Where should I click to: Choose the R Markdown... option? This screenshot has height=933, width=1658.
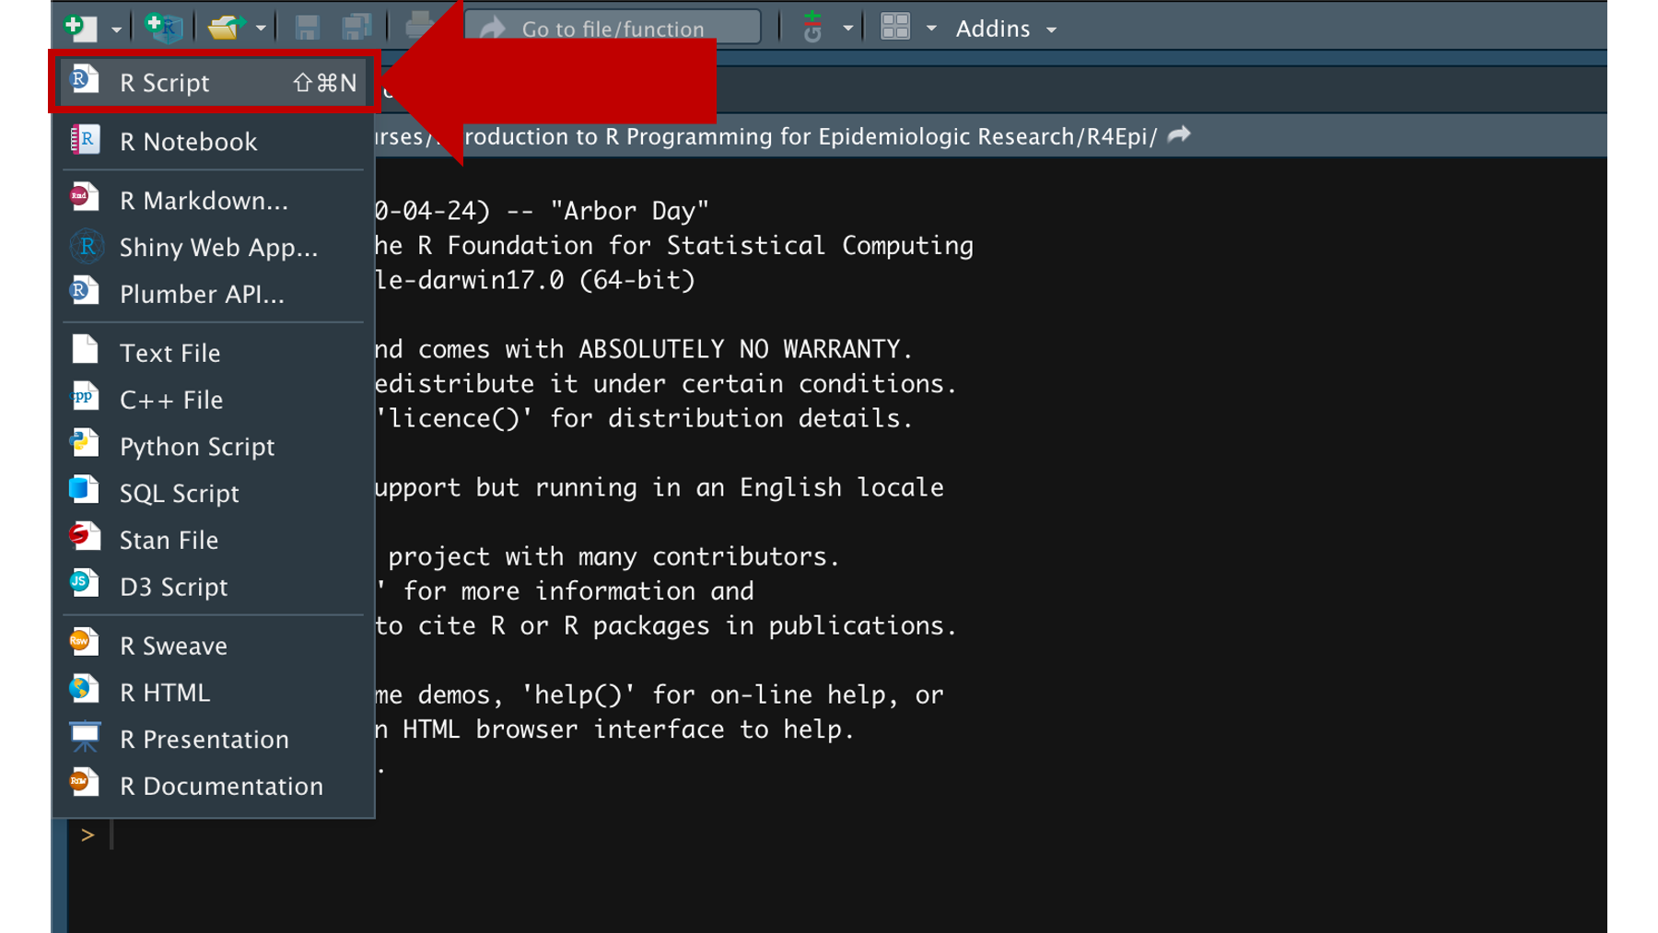coord(214,201)
